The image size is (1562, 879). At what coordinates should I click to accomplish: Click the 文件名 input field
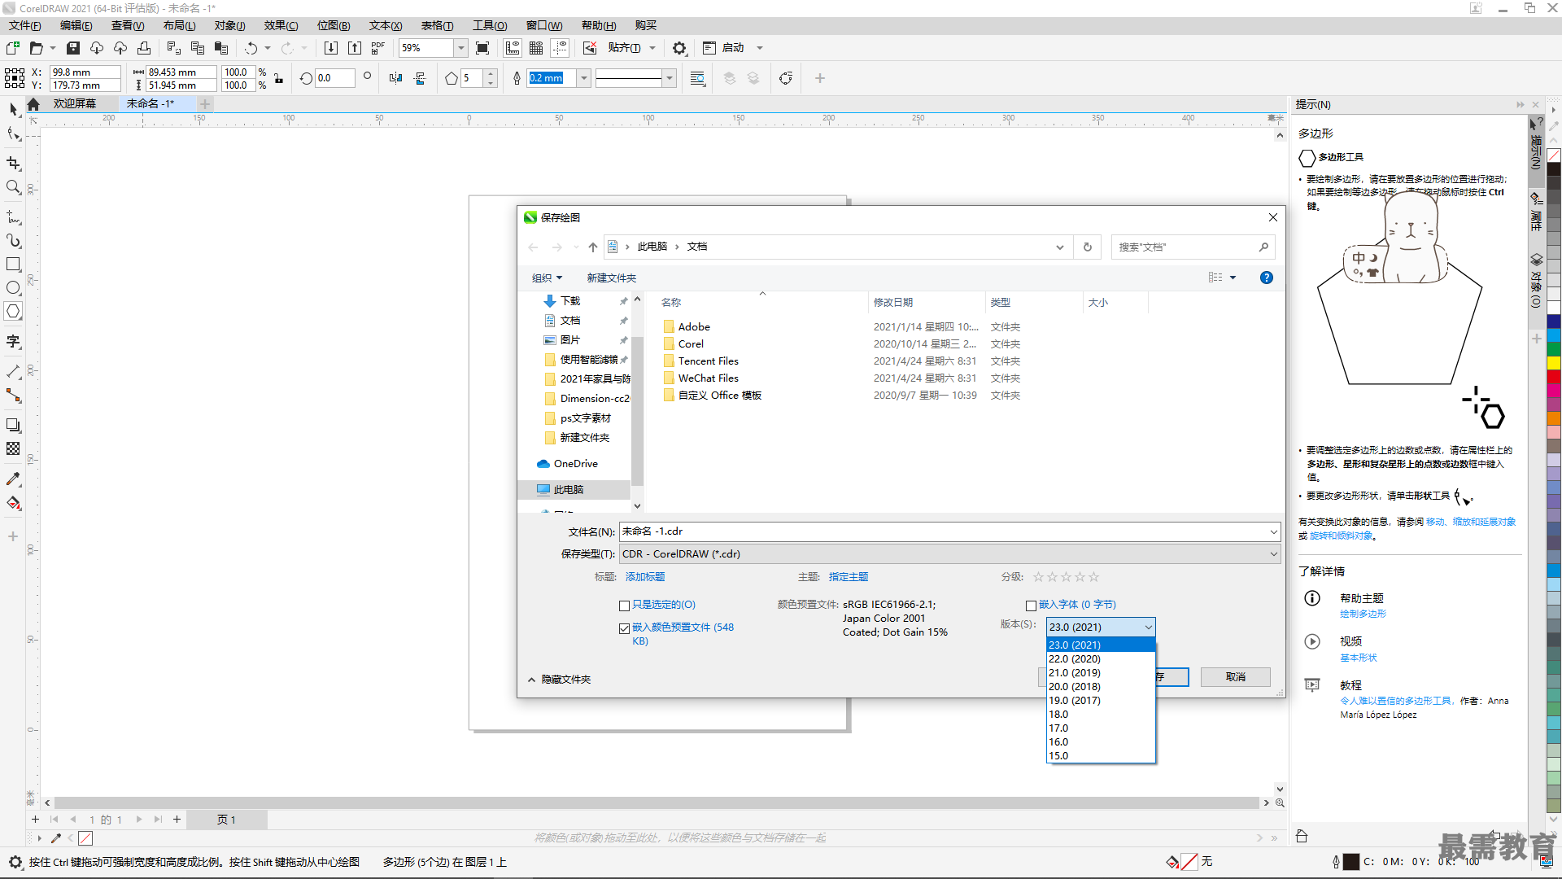(942, 531)
